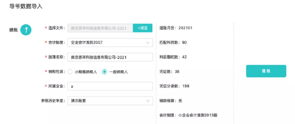
Task: Expand the 参照历史年度 dropdown showing 演示账套
Action: tap(110, 101)
